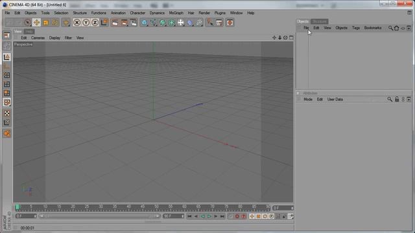Open the Render menu
Screen dimensions: 415x233
tap(204, 13)
